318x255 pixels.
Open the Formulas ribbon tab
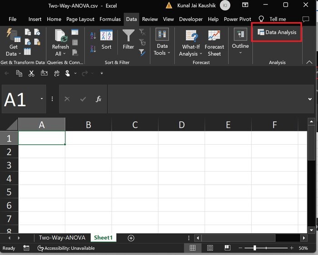(x=110, y=19)
